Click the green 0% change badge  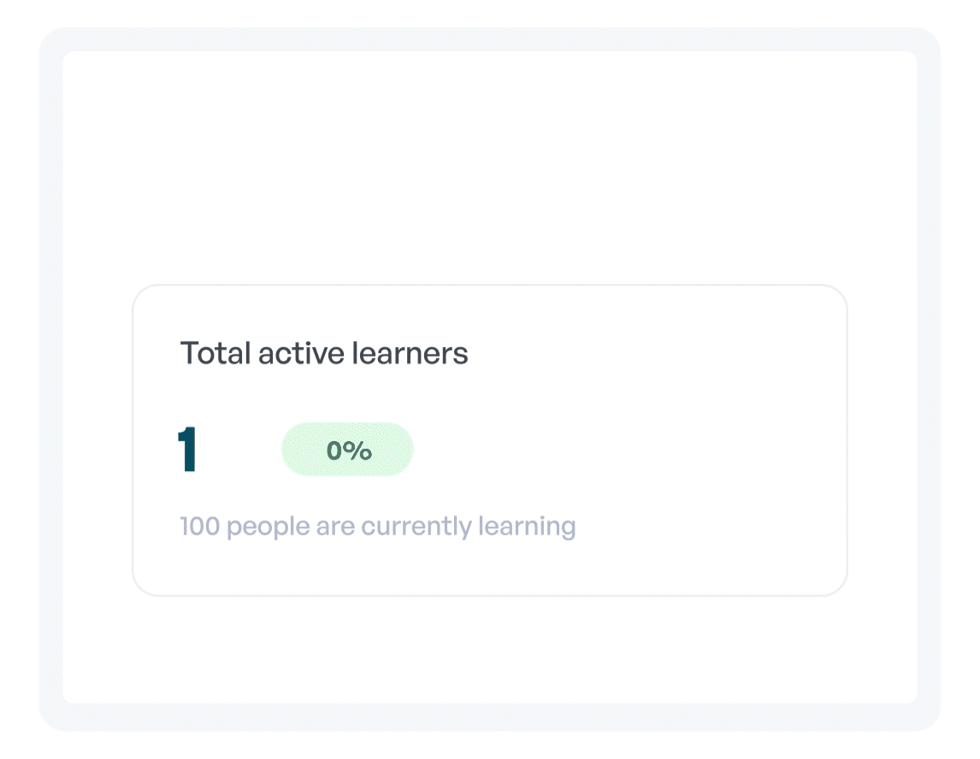[x=347, y=450]
